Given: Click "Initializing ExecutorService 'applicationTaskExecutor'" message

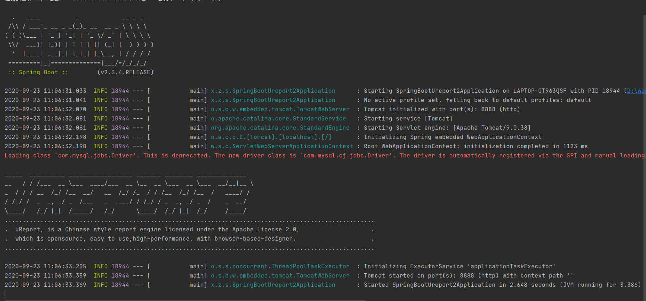Looking at the screenshot, I should 460,267.
